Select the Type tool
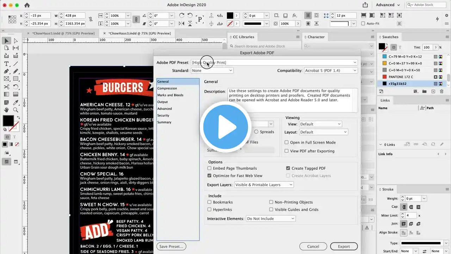The height and width of the screenshot is (254, 451). (6, 64)
